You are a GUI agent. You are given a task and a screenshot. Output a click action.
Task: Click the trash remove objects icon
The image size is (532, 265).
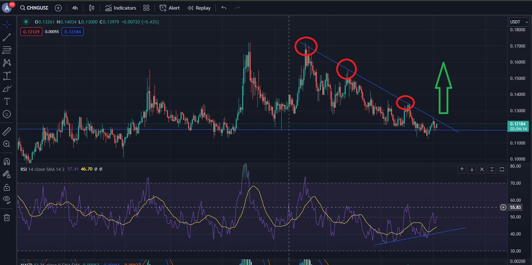7,217
